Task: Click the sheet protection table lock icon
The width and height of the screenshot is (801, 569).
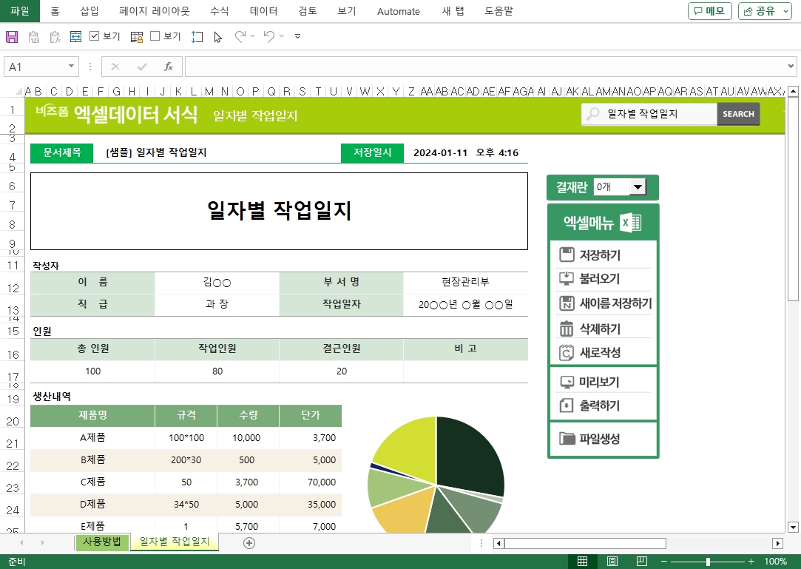Action: click(137, 36)
